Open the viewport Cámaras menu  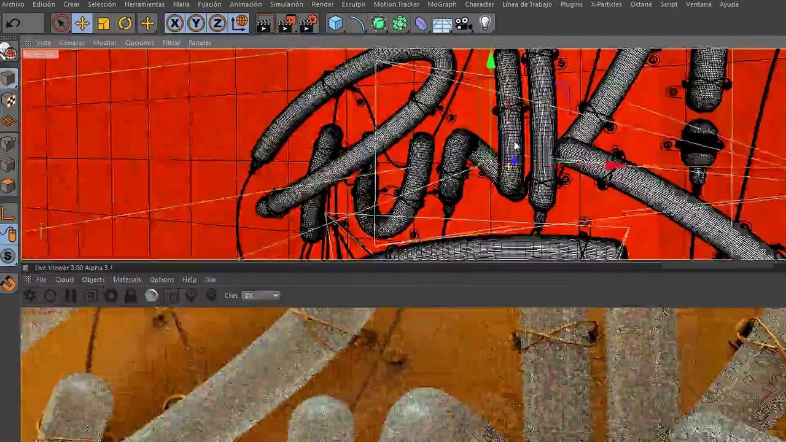click(72, 43)
